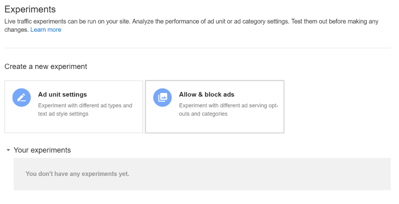399x204 pixels.
Task: Select the Allow & block ads card title
Action: 206,94
